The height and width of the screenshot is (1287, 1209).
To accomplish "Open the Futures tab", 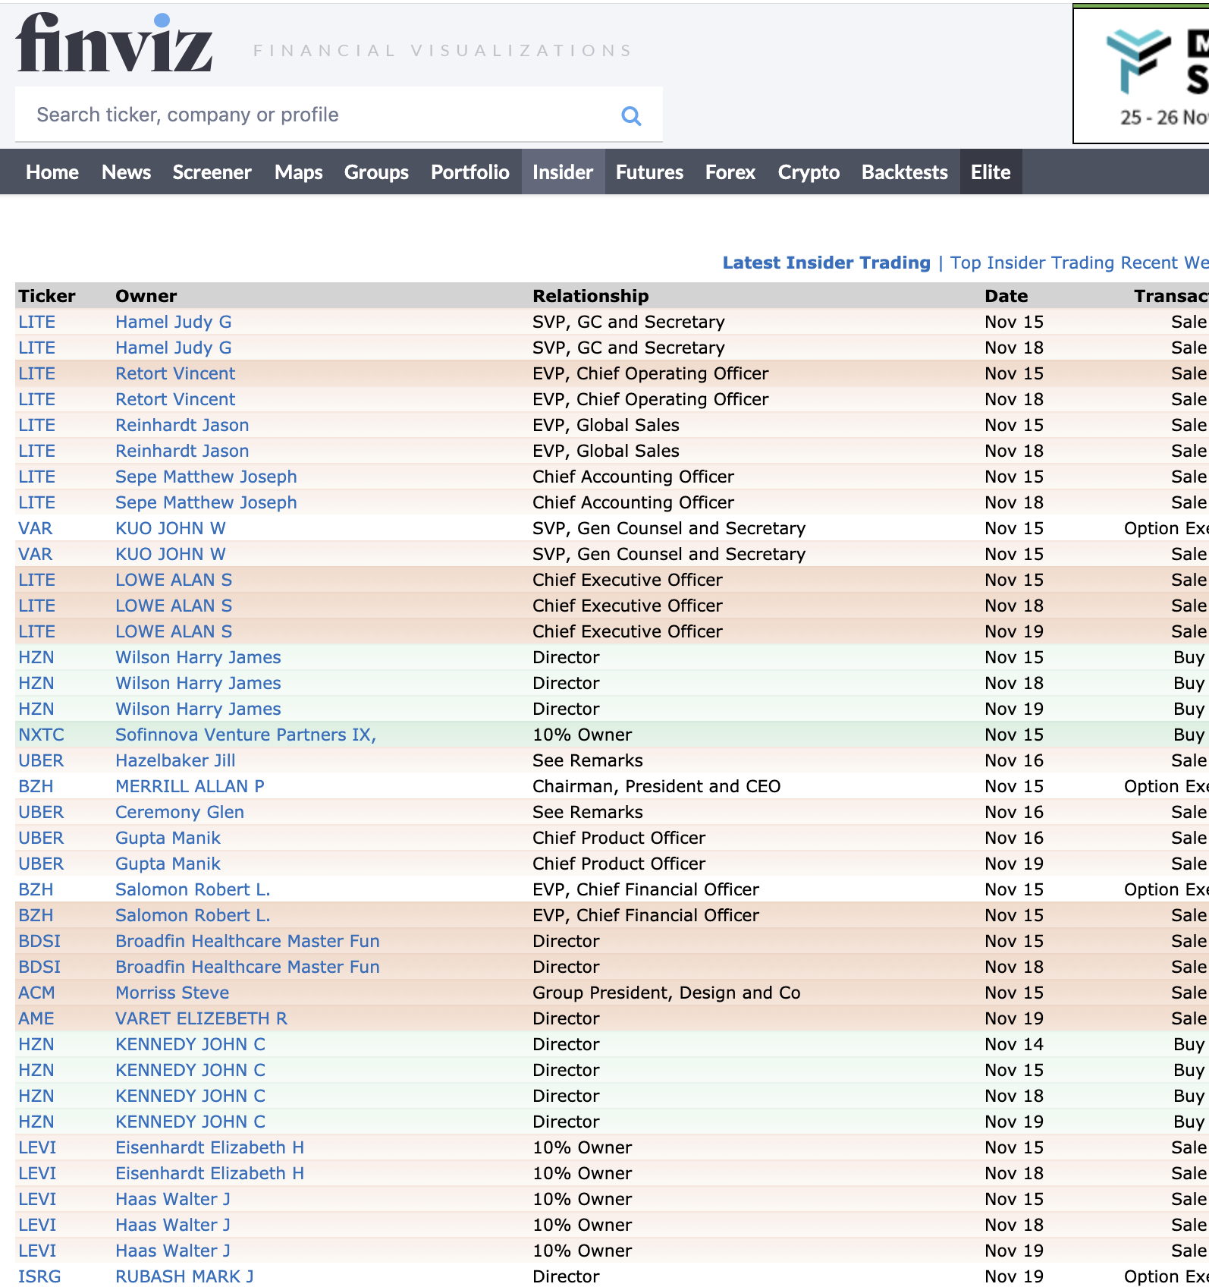I will (x=649, y=172).
